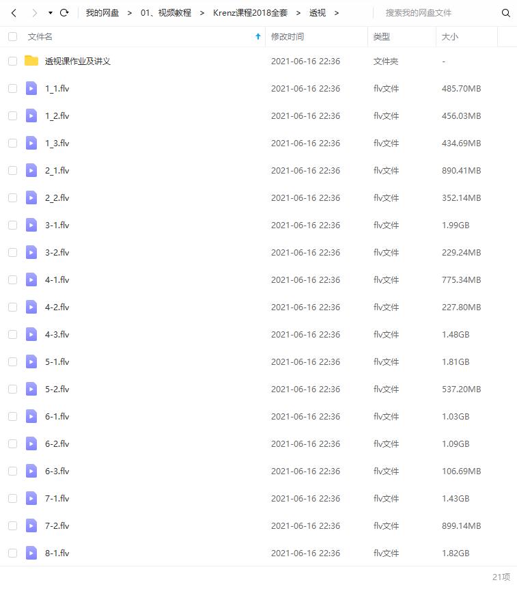Screen dimensions: 517x589
Task: Check the 透视课作业及讲义 folder checkbox
Action: [13, 61]
